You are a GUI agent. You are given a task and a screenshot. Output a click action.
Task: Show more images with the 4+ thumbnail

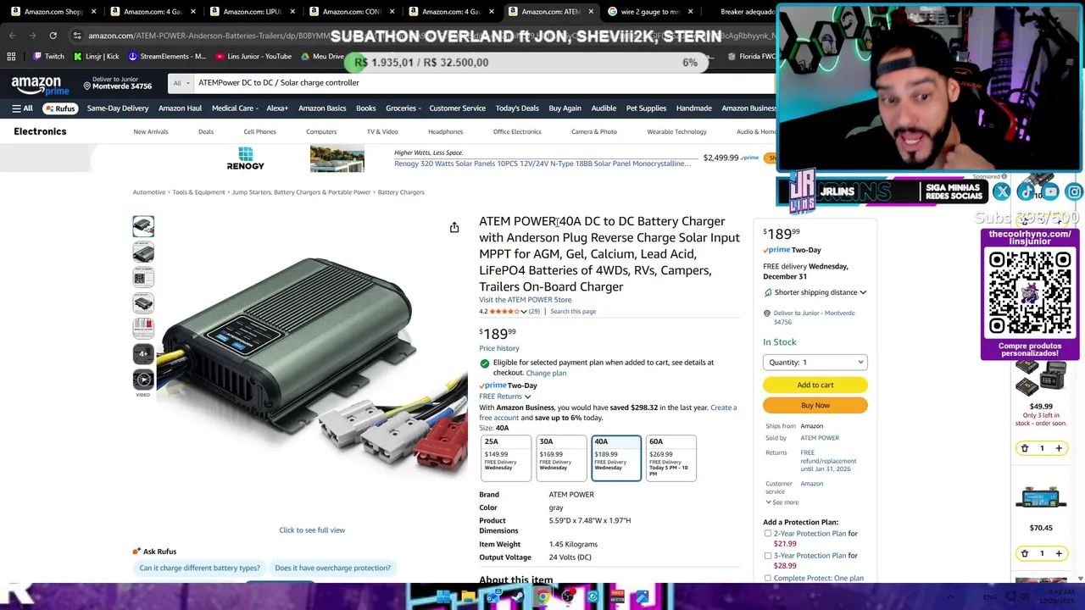143,353
